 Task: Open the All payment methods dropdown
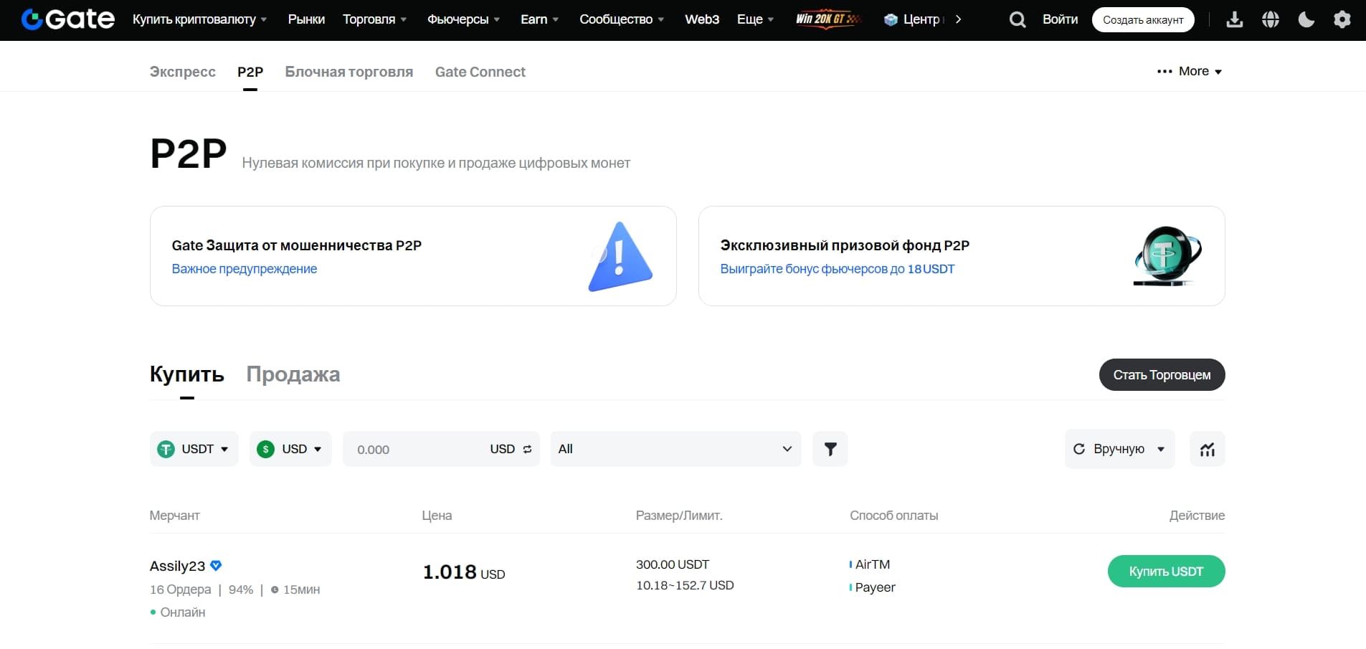coord(675,449)
